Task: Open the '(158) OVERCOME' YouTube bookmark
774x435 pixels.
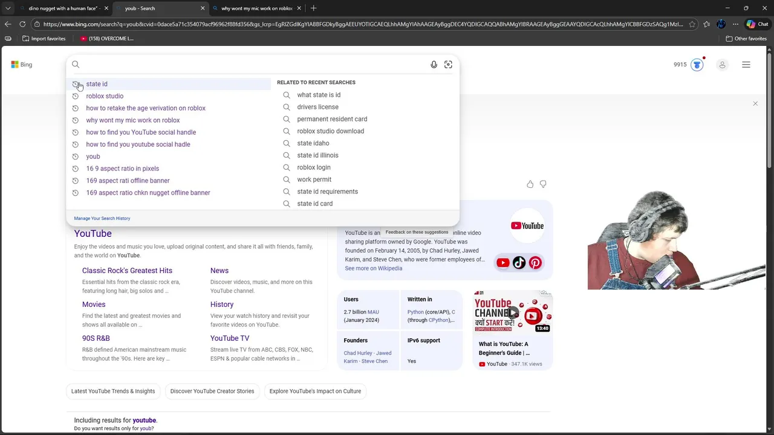Action: point(107,39)
